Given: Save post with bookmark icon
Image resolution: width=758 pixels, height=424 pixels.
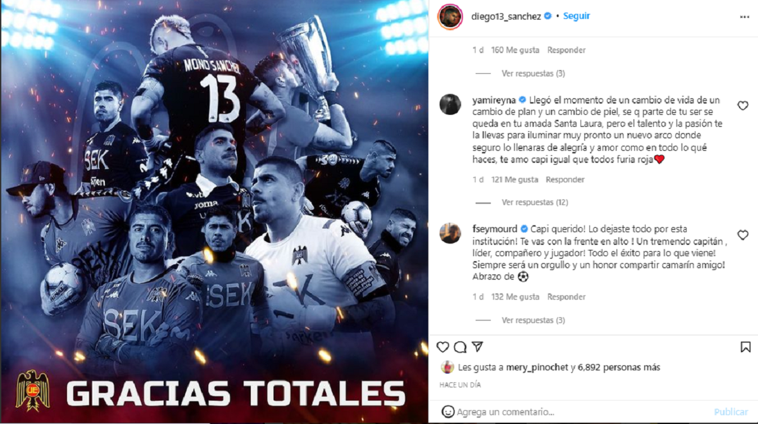Looking at the screenshot, I should pos(745,347).
